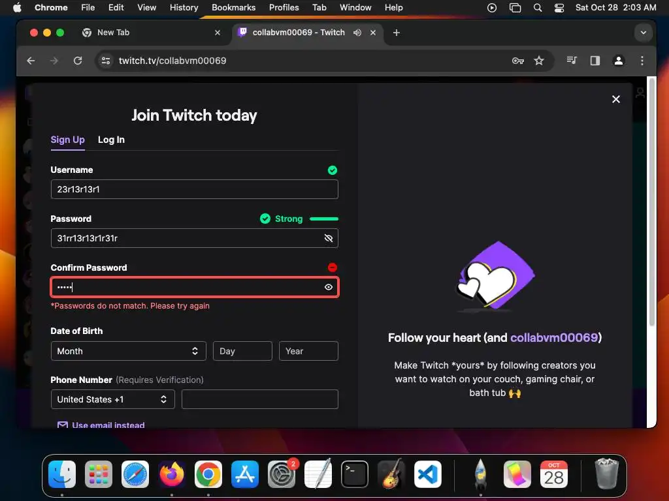Click the phone number input box
This screenshot has height=501, width=669.
click(260, 399)
